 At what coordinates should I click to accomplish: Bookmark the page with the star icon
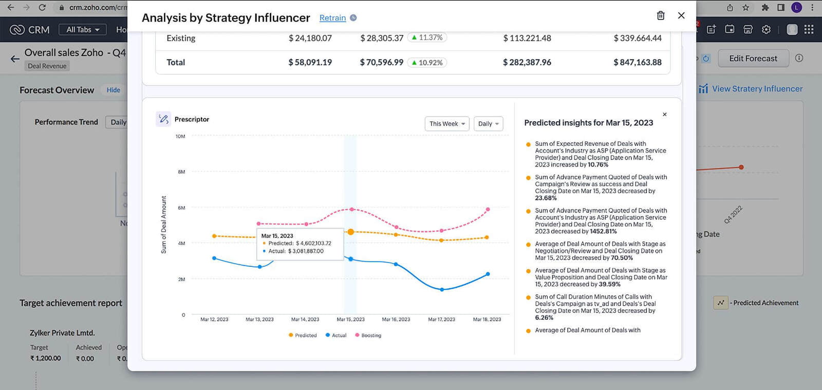tap(745, 8)
